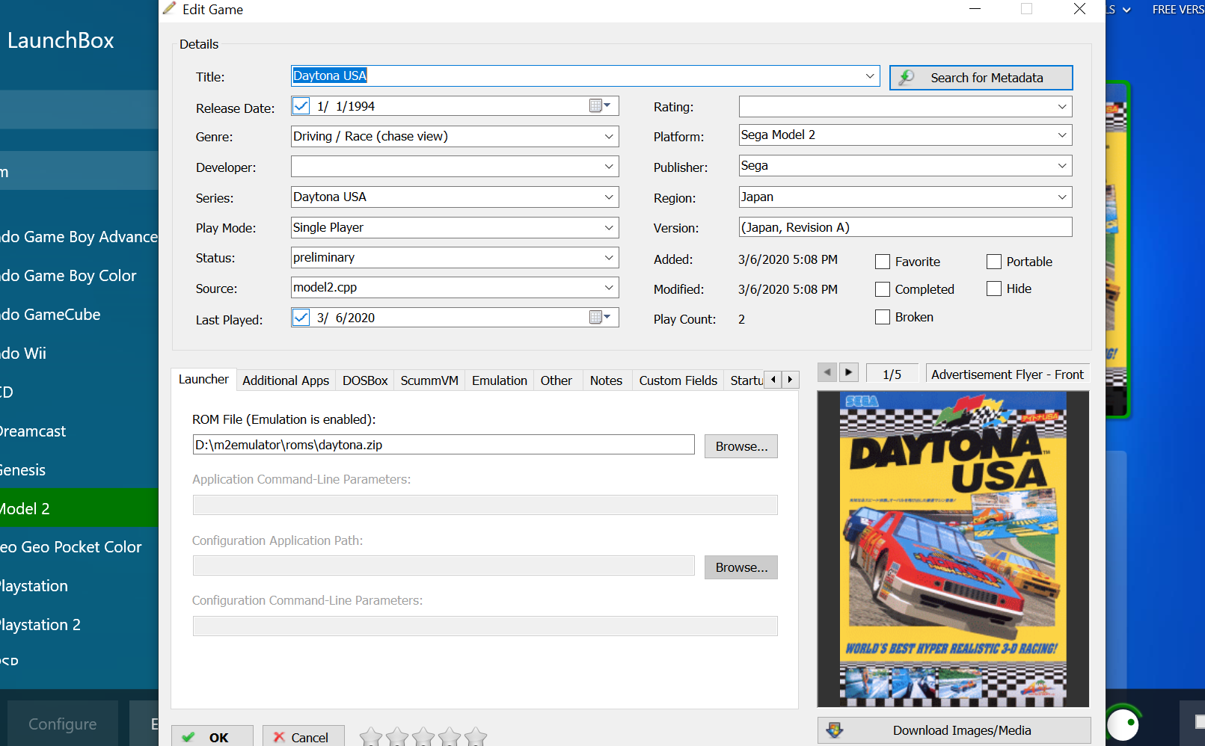Show previous image with left arrow

click(x=827, y=372)
